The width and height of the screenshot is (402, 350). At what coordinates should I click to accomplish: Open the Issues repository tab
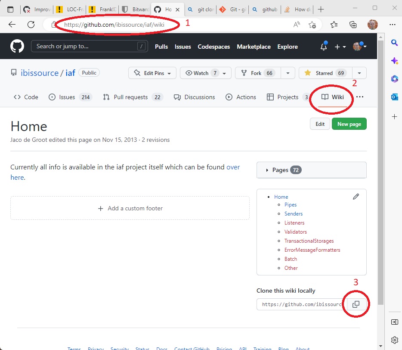click(x=70, y=97)
